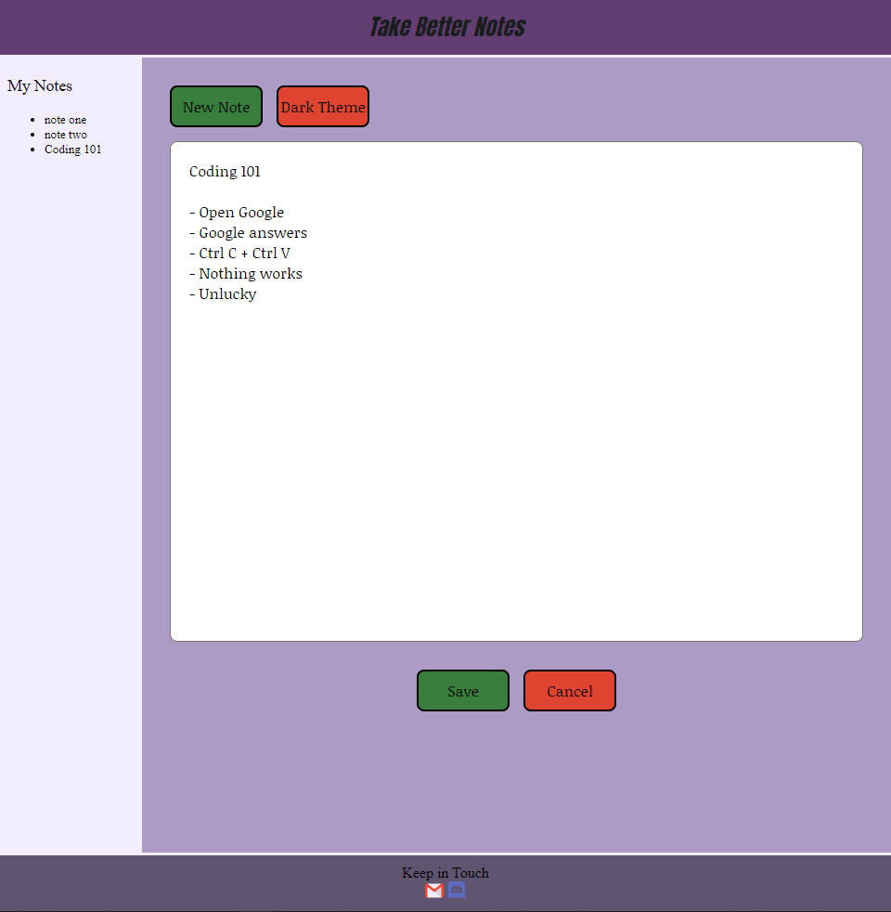Click the Discord logo in the footer
Screen dimensions: 891x912
(x=457, y=890)
